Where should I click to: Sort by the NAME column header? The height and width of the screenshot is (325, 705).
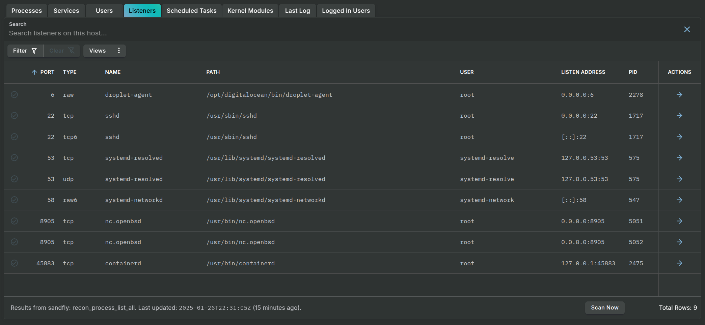[x=113, y=72]
